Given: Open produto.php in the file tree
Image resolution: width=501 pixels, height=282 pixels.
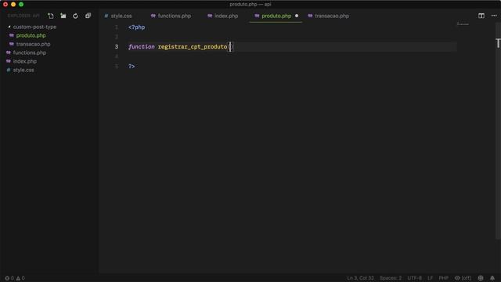Looking at the screenshot, I should tap(31, 35).
